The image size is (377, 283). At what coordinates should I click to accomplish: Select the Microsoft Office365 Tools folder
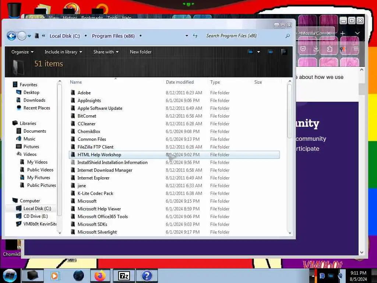[174, 217]
